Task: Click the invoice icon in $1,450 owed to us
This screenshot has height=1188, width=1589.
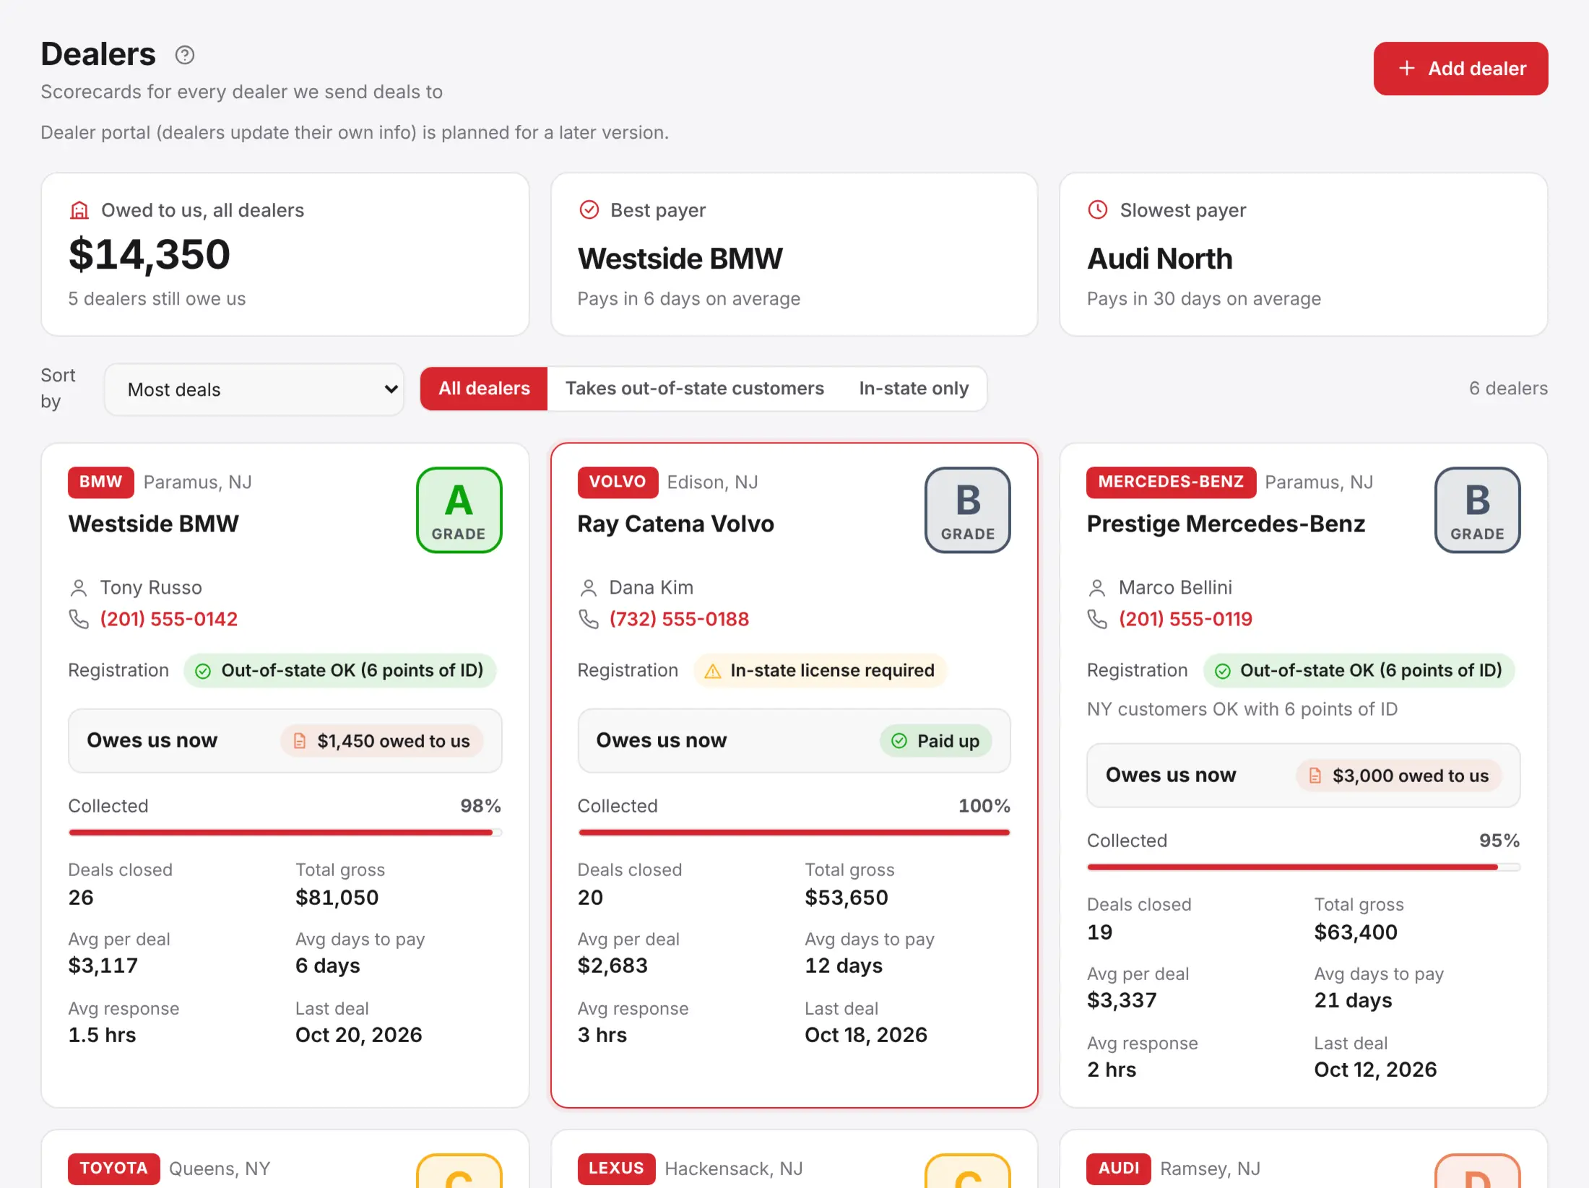Action: pos(300,741)
